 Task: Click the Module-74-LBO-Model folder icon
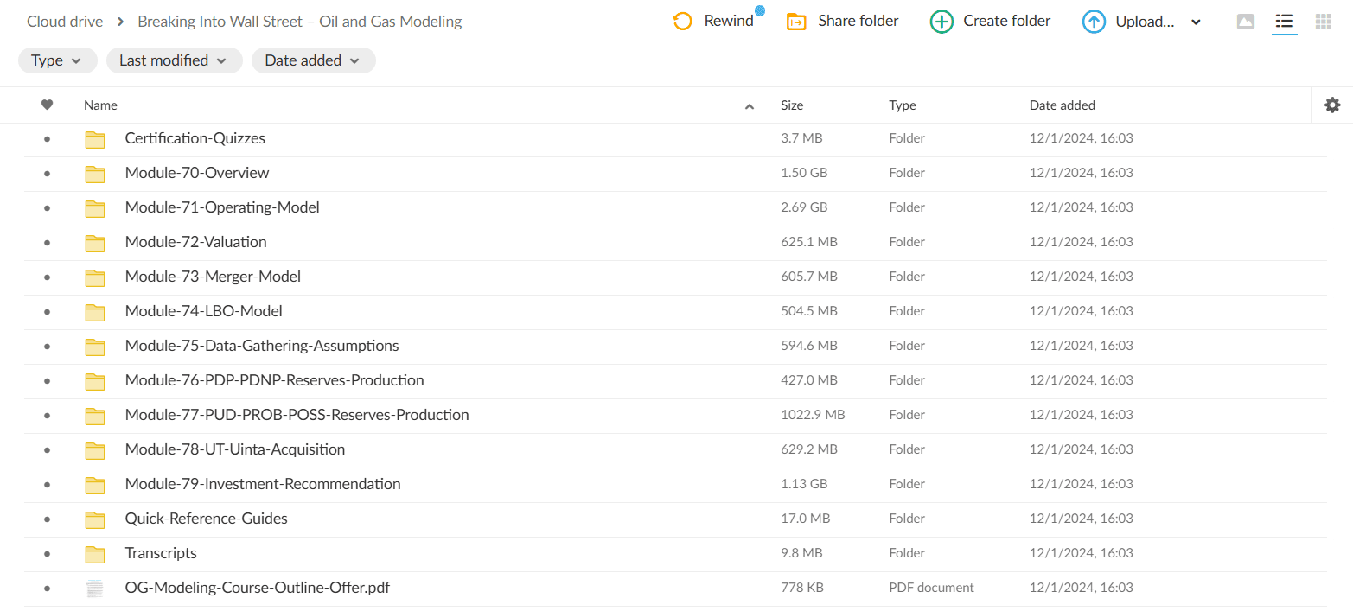coord(95,312)
